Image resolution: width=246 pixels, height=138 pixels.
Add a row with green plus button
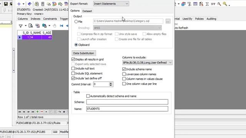[x=37, y=112]
